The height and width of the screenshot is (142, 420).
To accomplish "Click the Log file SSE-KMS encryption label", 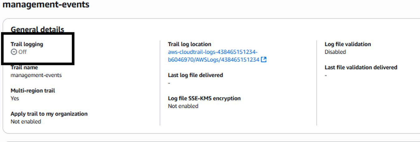I will pyautogui.click(x=204, y=98).
